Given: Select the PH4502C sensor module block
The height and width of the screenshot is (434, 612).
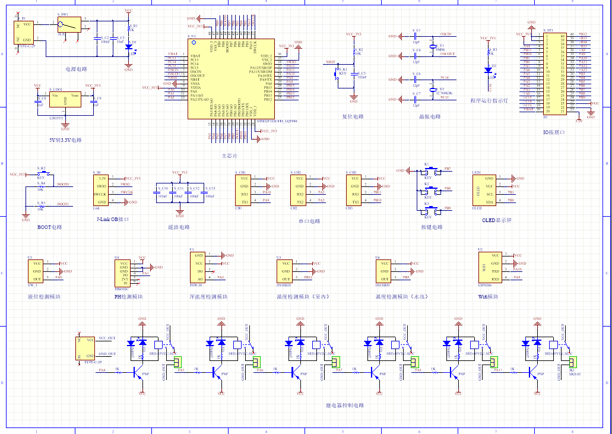Looking at the screenshot, I should click(122, 273).
